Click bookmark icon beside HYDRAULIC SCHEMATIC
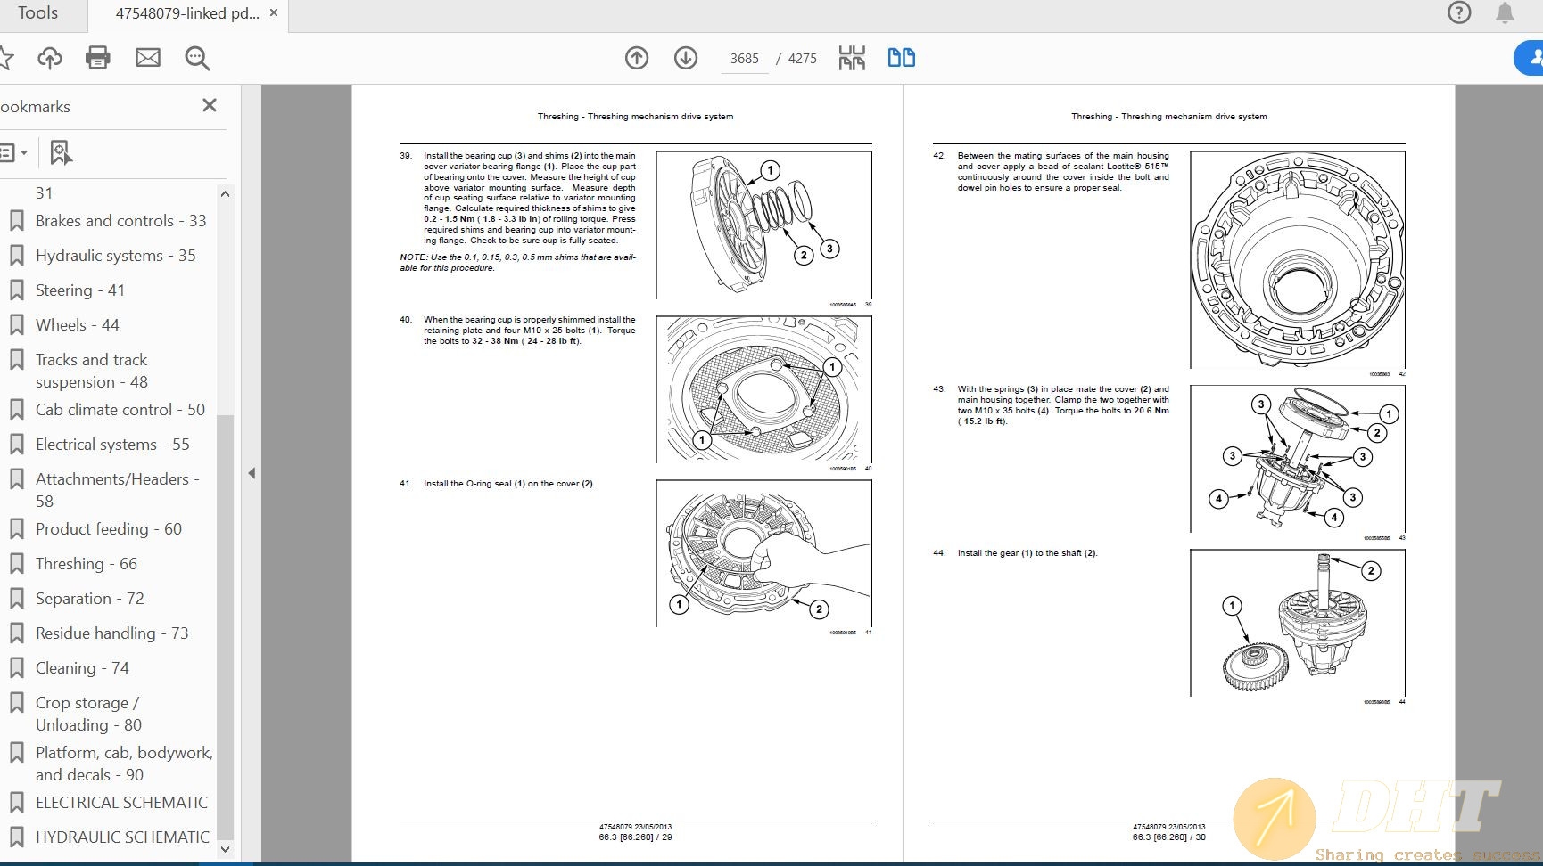This screenshot has width=1543, height=866. click(16, 837)
